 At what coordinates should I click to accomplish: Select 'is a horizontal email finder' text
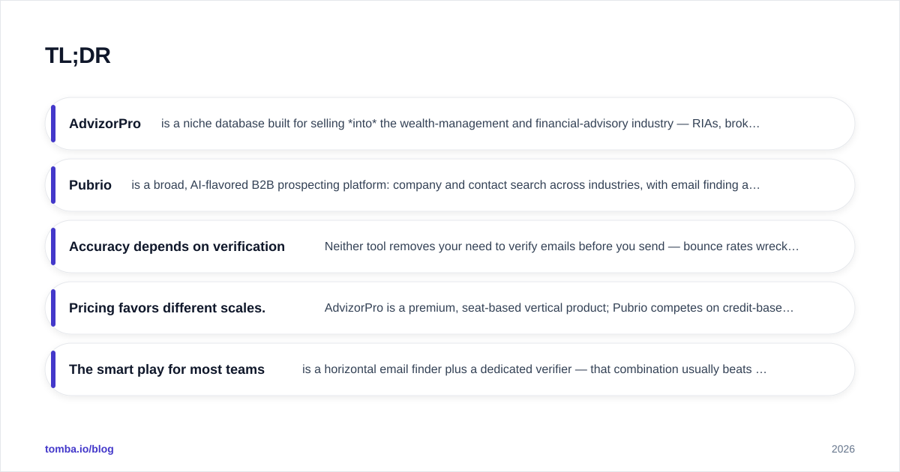click(535, 369)
